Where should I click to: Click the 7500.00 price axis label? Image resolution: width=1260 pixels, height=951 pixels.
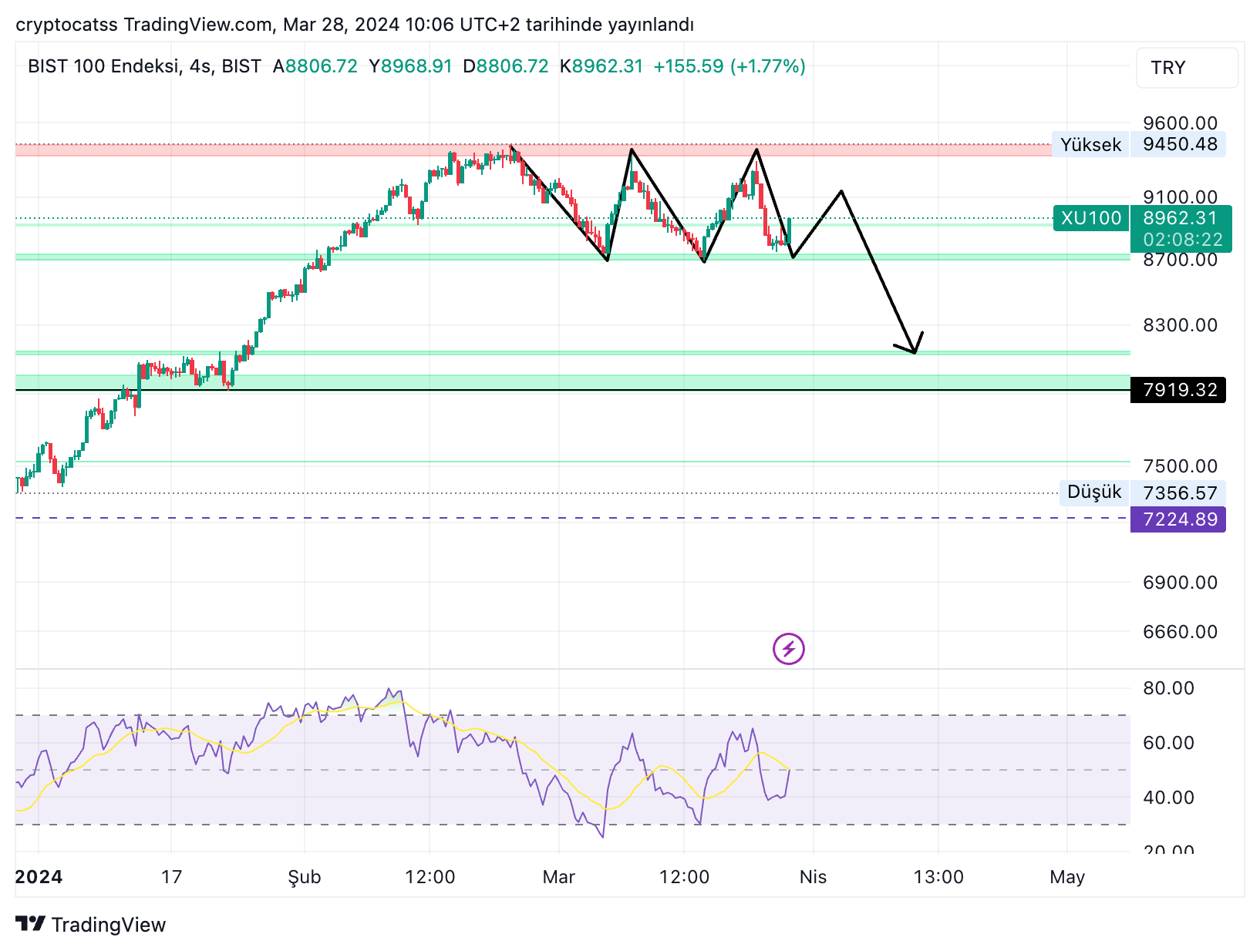pos(1180,465)
